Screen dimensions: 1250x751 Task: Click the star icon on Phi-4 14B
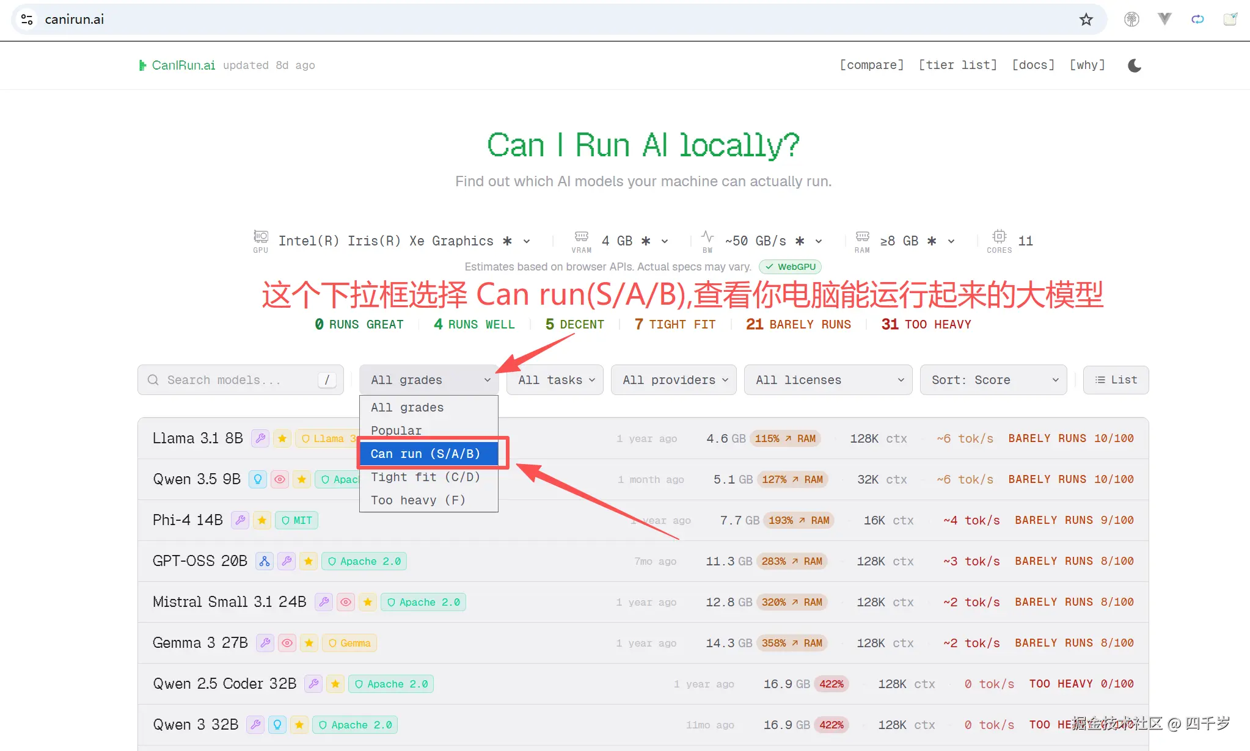click(262, 520)
